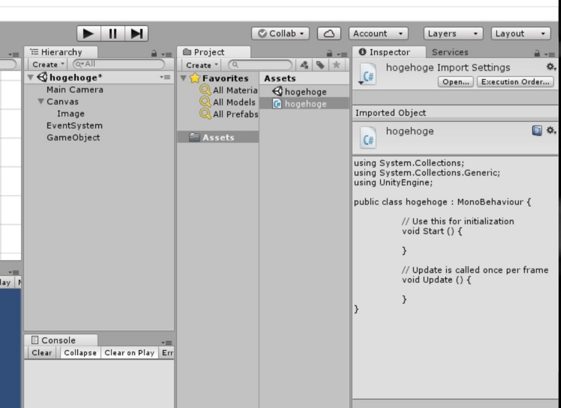Click the Execution Order... button
Screen dimensions: 561x408
tap(515, 82)
